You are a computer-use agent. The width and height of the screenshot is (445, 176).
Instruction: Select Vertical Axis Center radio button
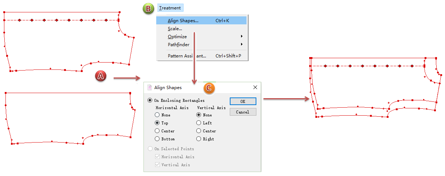[x=198, y=131]
